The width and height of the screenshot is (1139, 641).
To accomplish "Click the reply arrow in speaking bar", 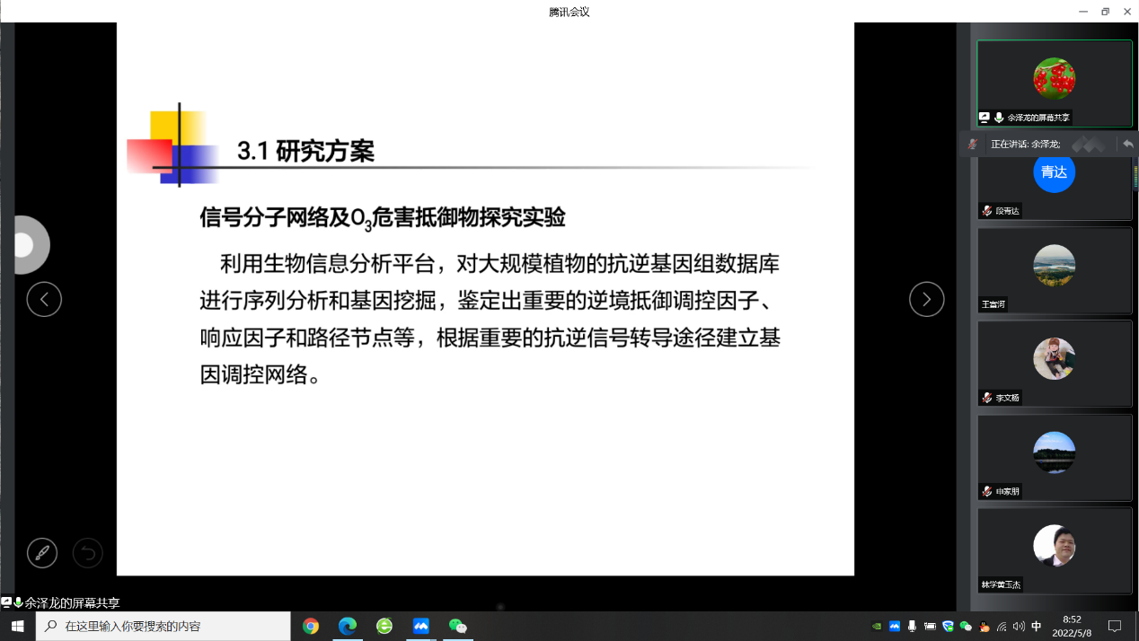I will (x=1127, y=144).
